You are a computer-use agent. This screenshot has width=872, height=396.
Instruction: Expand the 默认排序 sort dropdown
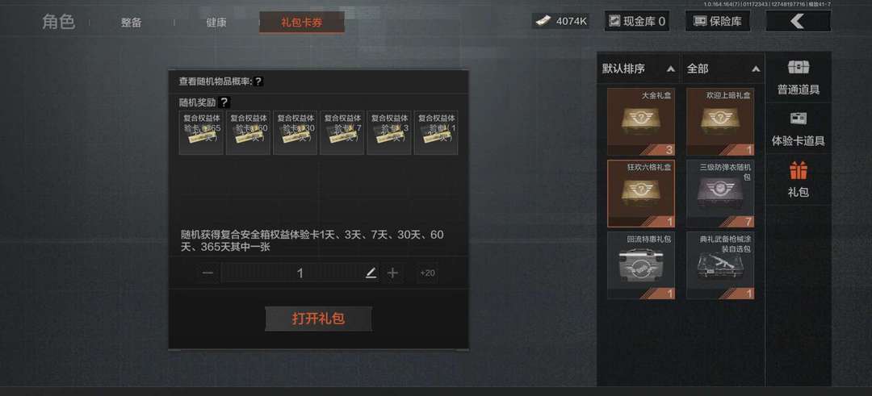coord(639,69)
